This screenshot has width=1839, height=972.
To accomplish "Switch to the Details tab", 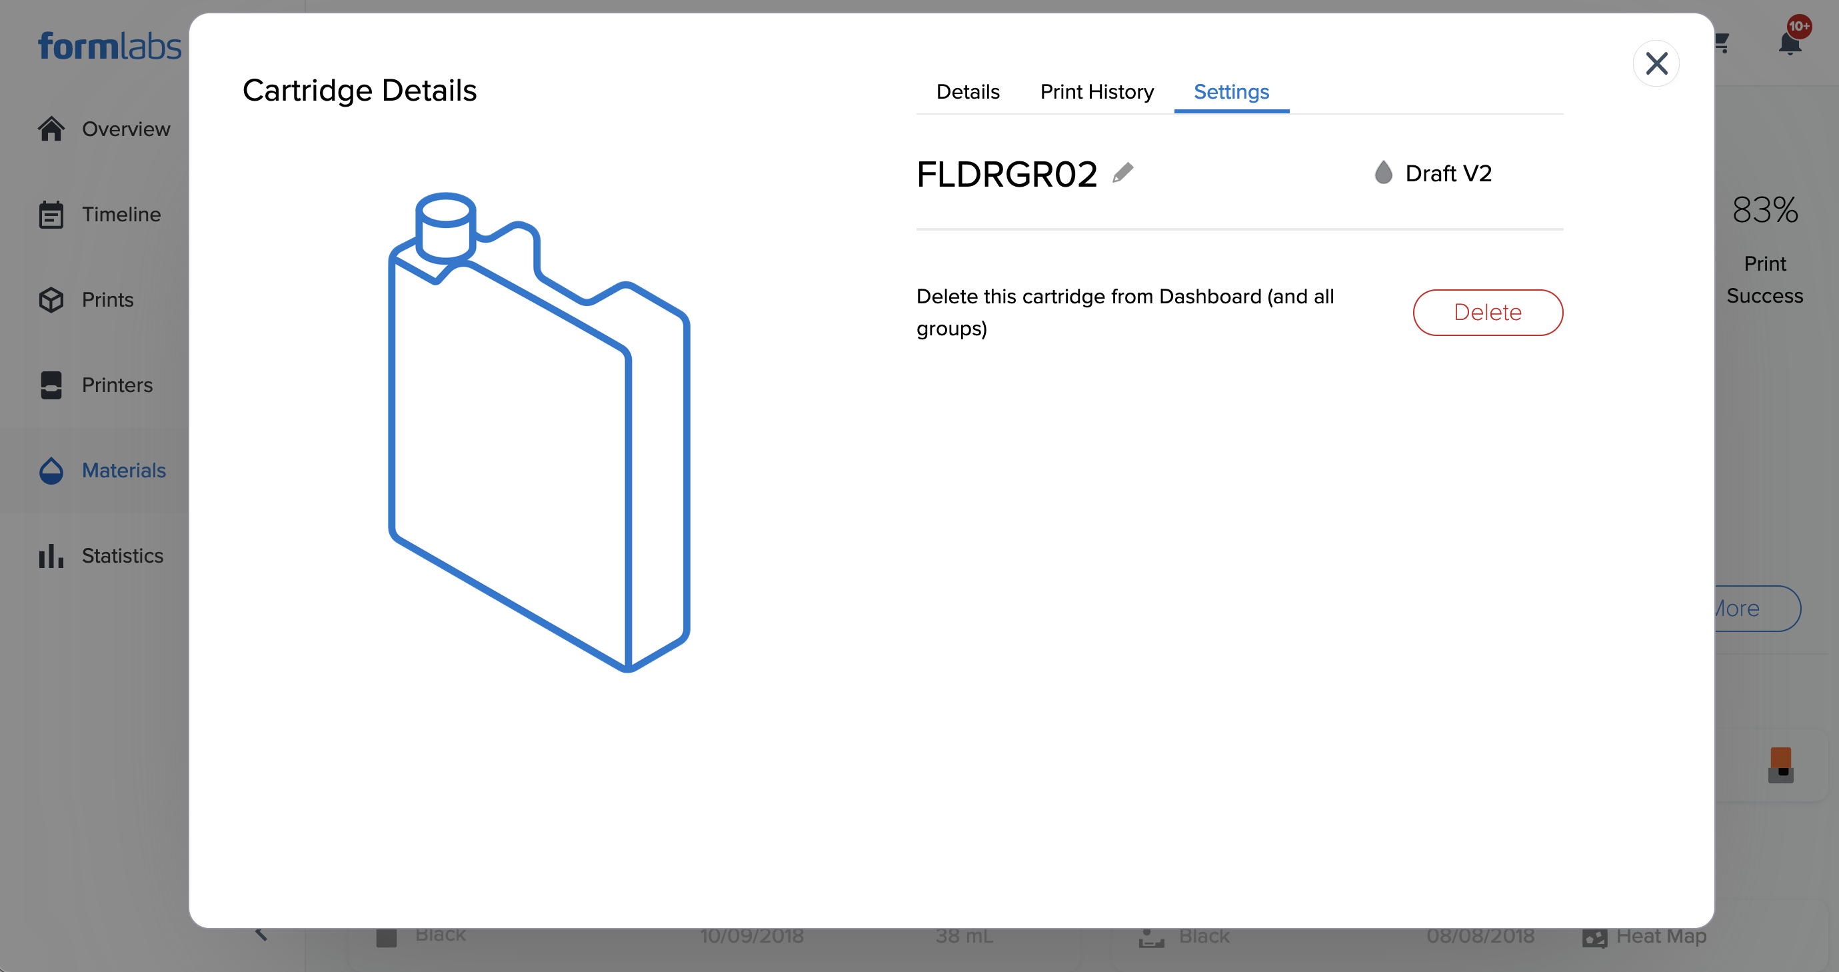I will pyautogui.click(x=967, y=91).
